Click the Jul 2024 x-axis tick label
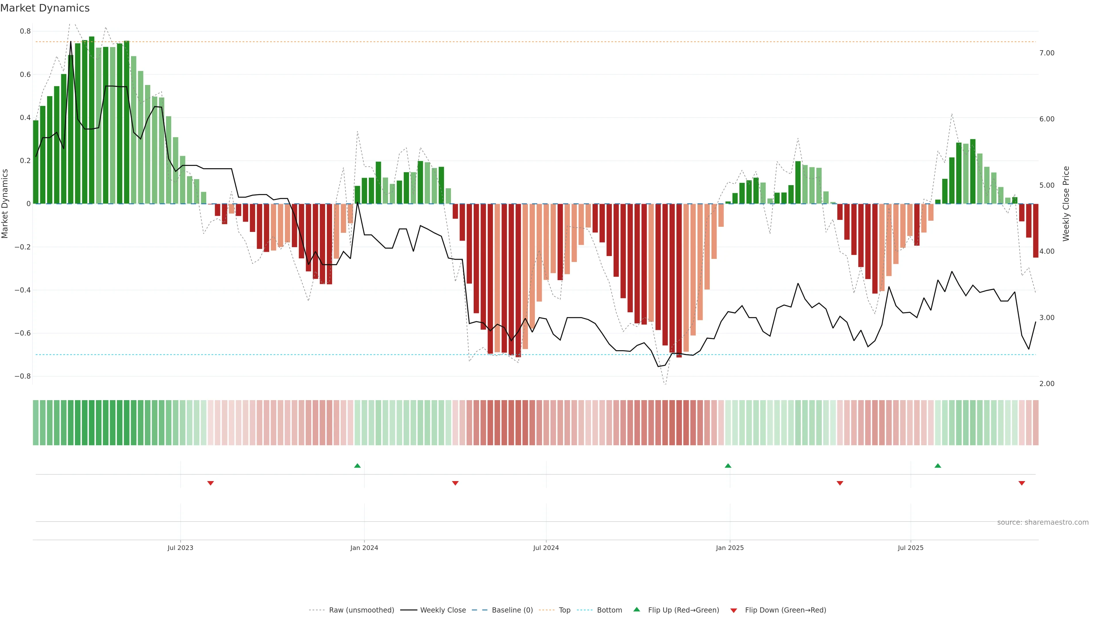 (546, 548)
